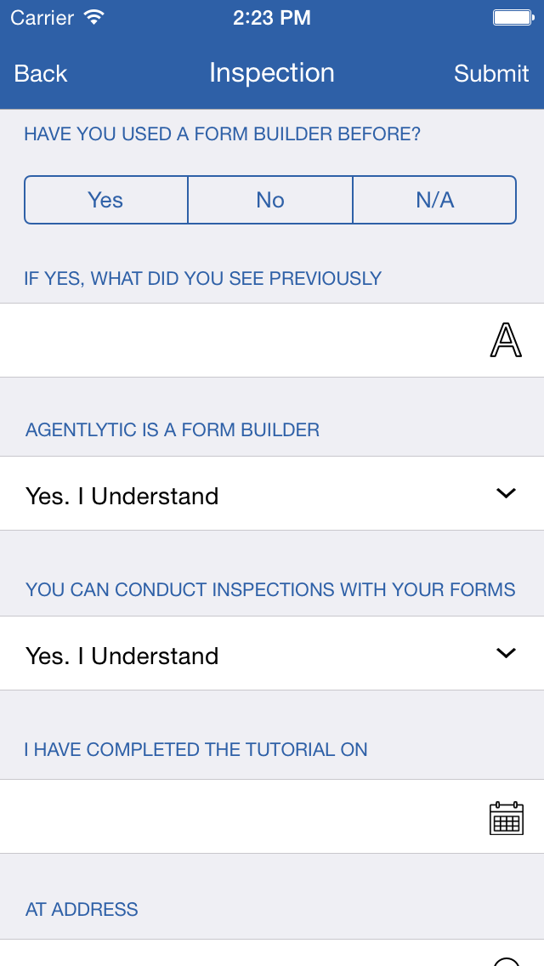
Task: Tap the clock time in status bar
Action: [x=272, y=18]
